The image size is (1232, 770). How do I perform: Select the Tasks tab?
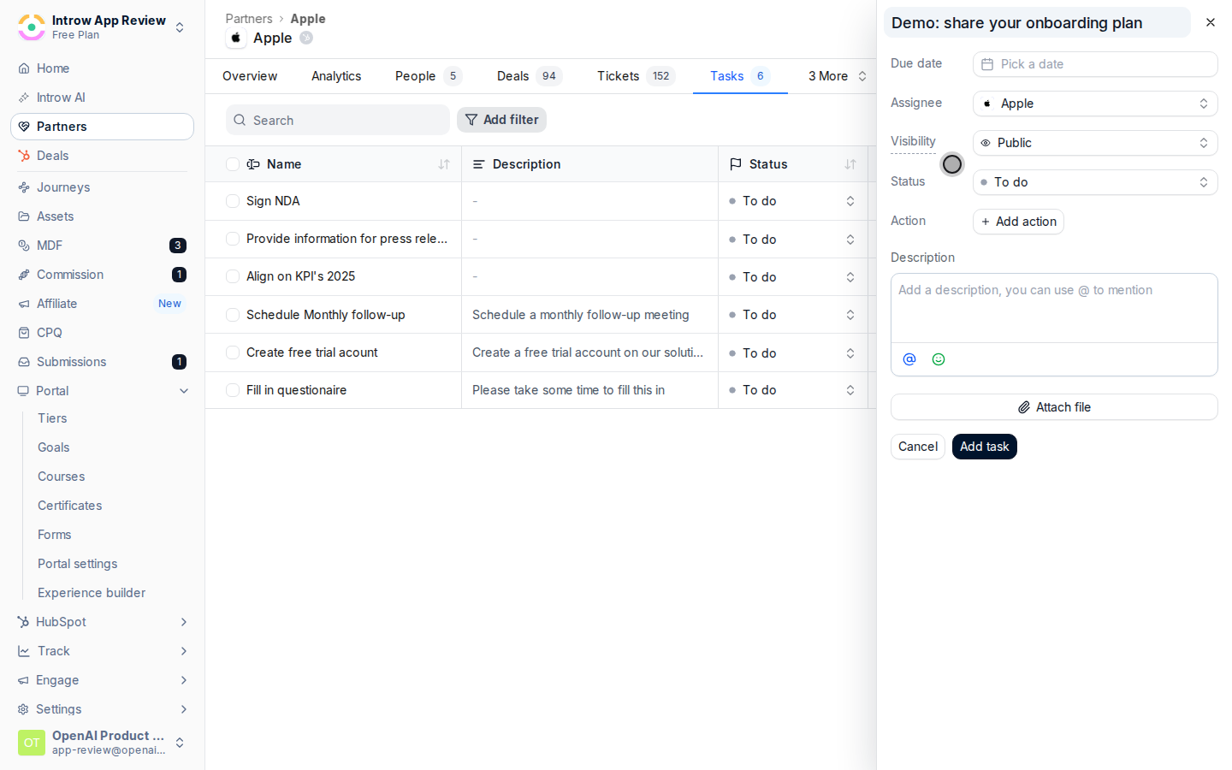click(x=739, y=76)
